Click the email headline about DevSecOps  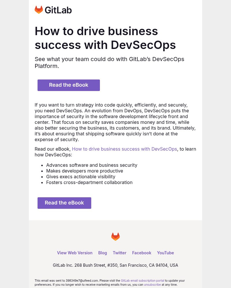coord(105,38)
